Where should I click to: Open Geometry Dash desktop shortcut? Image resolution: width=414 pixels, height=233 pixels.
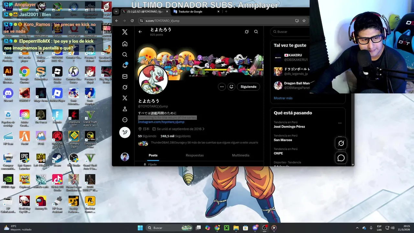(74, 139)
